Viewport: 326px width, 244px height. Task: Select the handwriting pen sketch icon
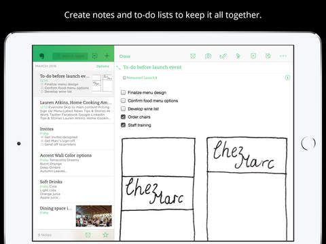pyautogui.click(x=223, y=56)
